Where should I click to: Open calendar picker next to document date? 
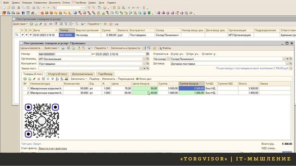click(148, 54)
